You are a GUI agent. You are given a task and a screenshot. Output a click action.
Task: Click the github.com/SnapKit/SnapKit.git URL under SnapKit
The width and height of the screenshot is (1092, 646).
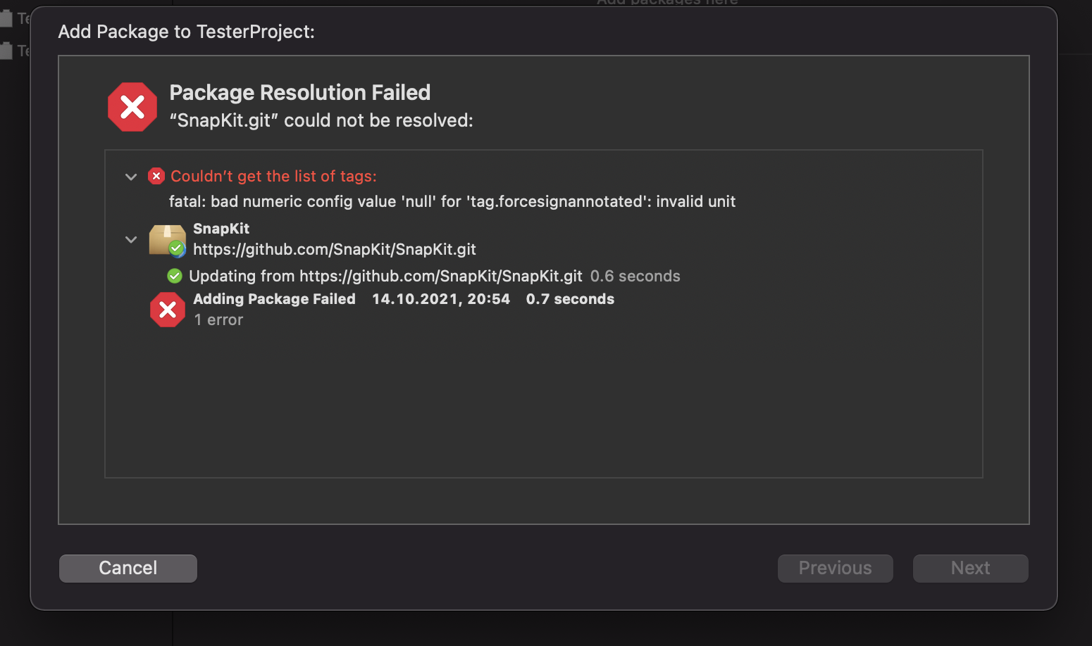(335, 249)
